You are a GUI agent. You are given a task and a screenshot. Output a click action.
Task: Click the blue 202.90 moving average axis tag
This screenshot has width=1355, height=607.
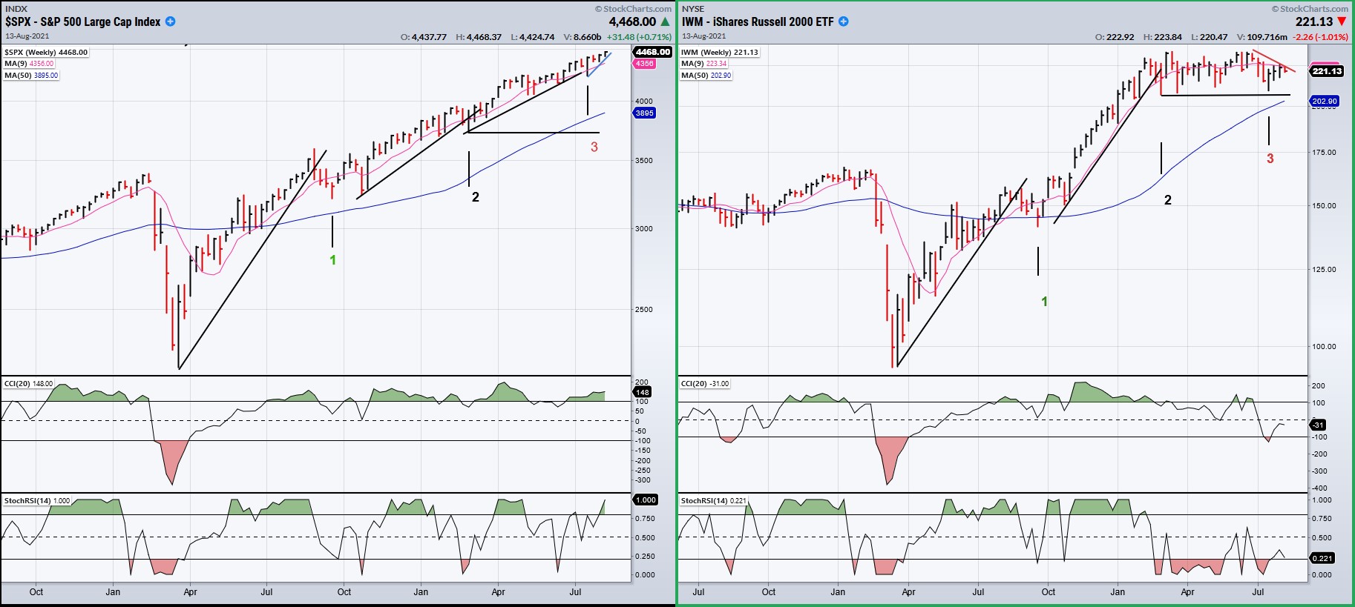click(x=1325, y=101)
